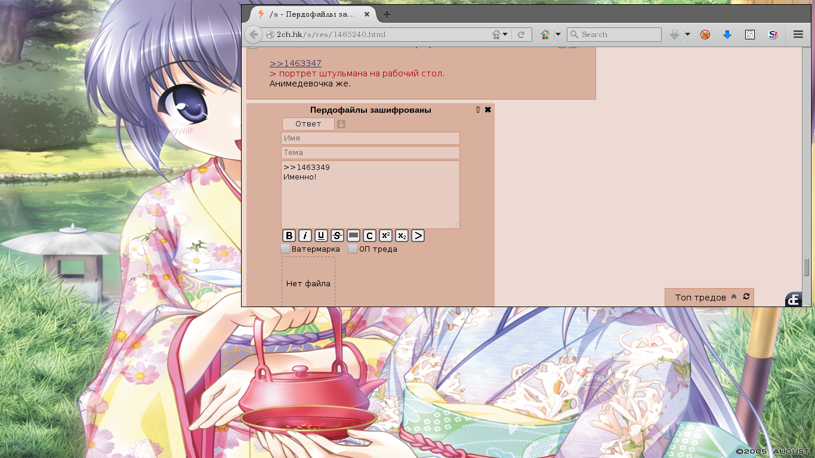The width and height of the screenshot is (815, 458).
Task: Select the /s - Пердофайлы browser tab
Action: [313, 14]
